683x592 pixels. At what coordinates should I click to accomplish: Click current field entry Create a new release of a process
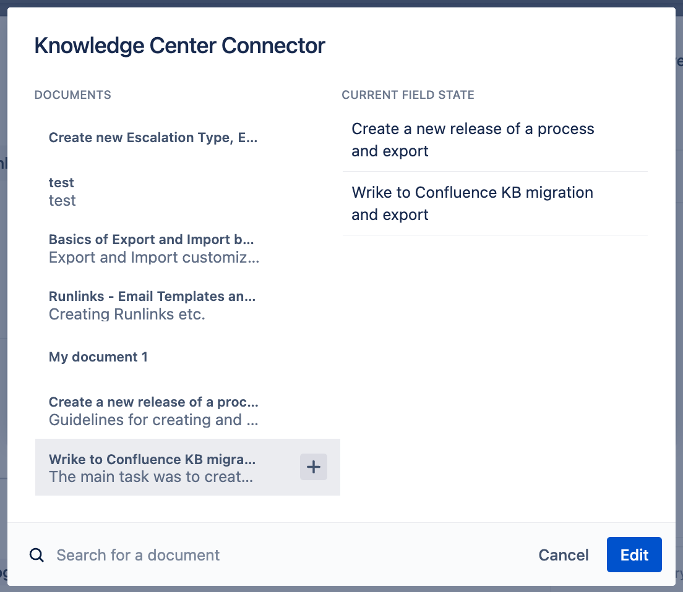496,140
